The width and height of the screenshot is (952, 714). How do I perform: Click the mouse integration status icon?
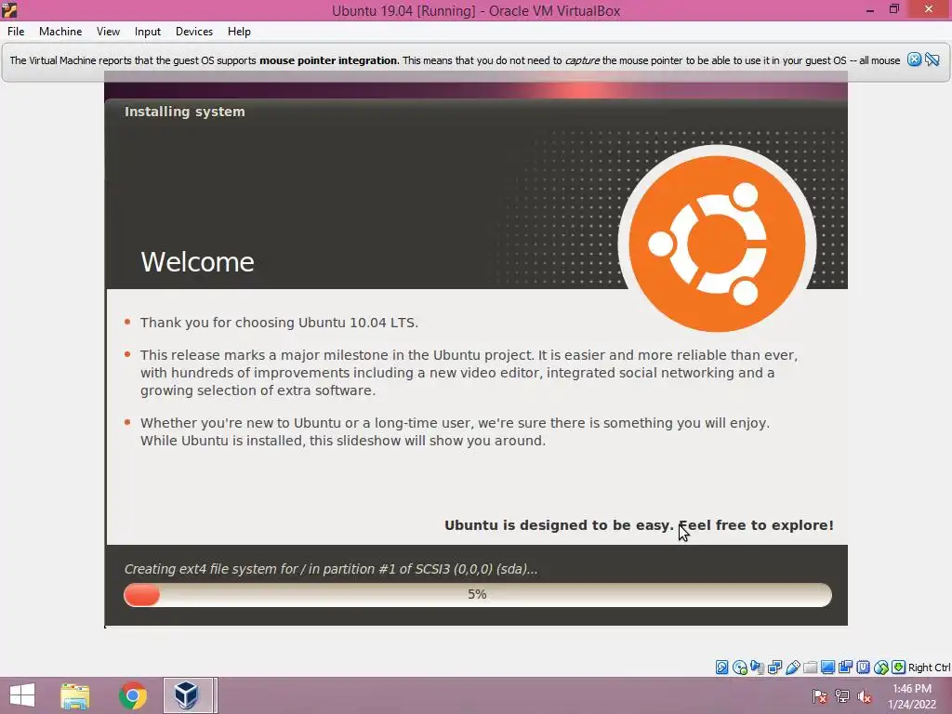[x=881, y=668]
